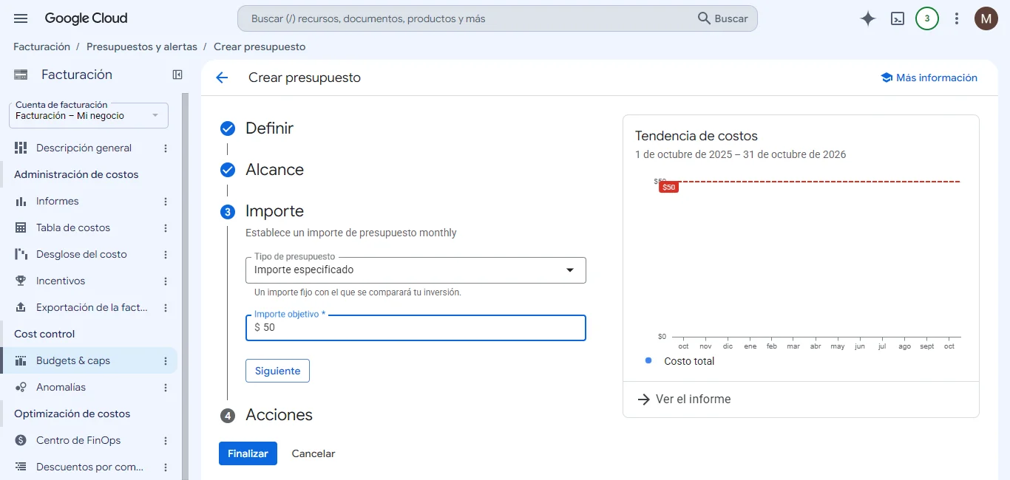Open Exportación de la facturación item
This screenshot has height=480, width=1010.
92,307
